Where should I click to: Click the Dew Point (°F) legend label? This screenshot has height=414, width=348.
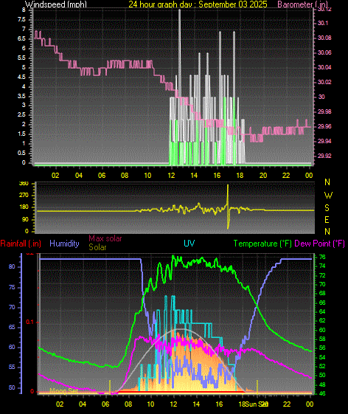(x=319, y=244)
